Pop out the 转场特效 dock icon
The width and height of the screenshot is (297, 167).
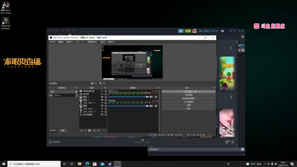76,88
